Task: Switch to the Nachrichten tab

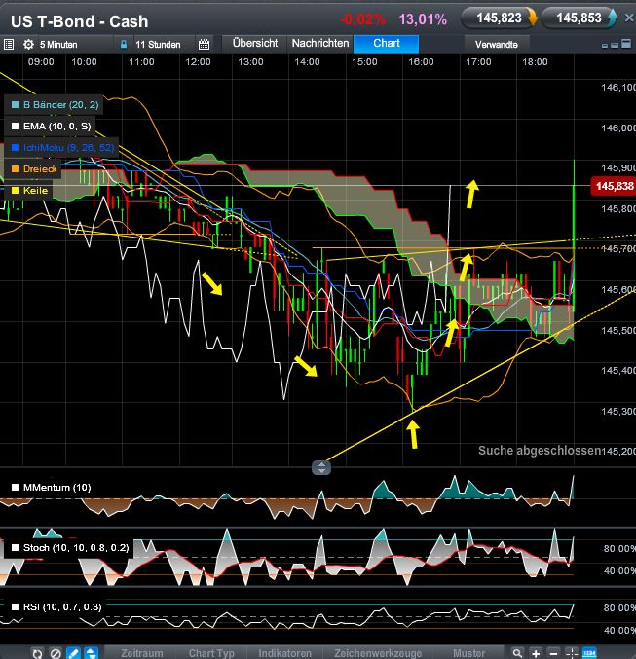Action: point(319,44)
